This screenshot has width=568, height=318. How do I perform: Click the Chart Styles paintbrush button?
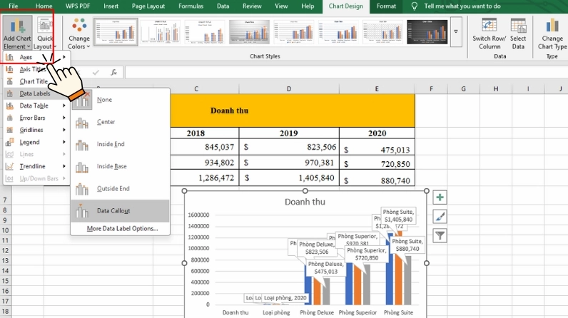tap(440, 217)
